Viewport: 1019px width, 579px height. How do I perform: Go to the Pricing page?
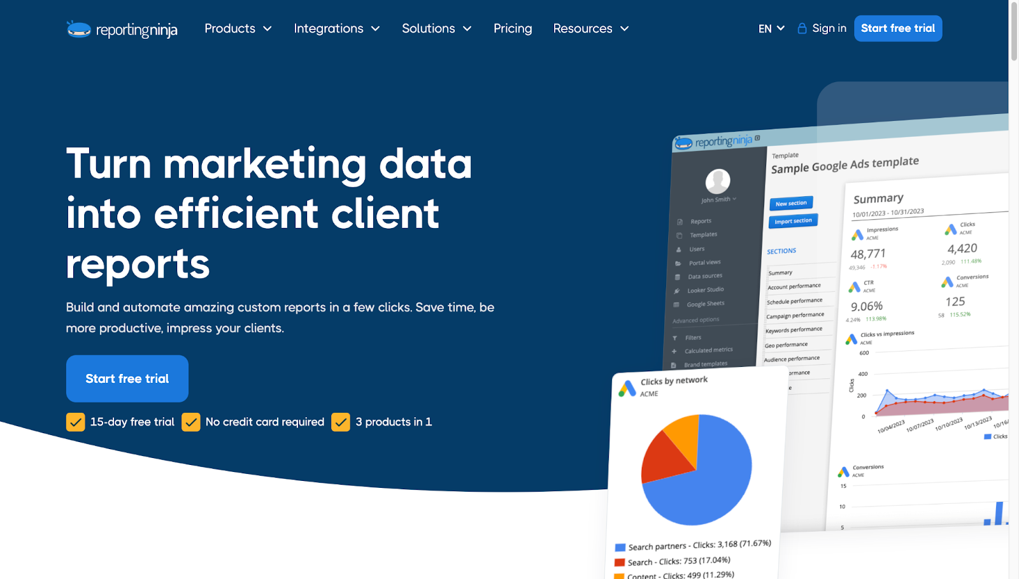coord(513,29)
